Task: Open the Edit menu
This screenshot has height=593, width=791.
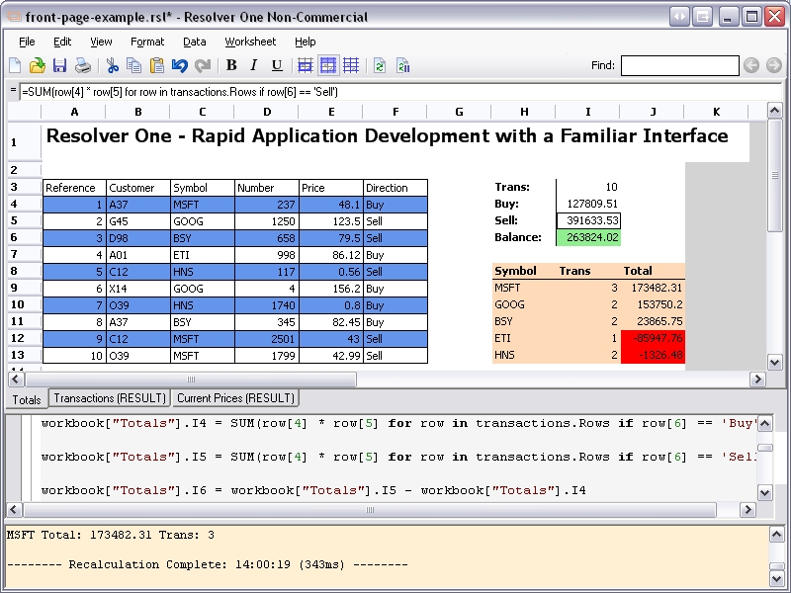Action: tap(62, 42)
